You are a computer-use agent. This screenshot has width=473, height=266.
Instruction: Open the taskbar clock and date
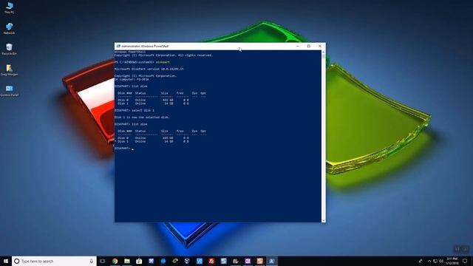[452, 261]
